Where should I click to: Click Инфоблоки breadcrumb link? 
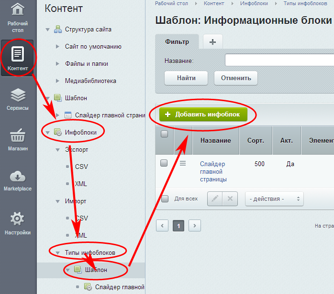[x=254, y=3]
